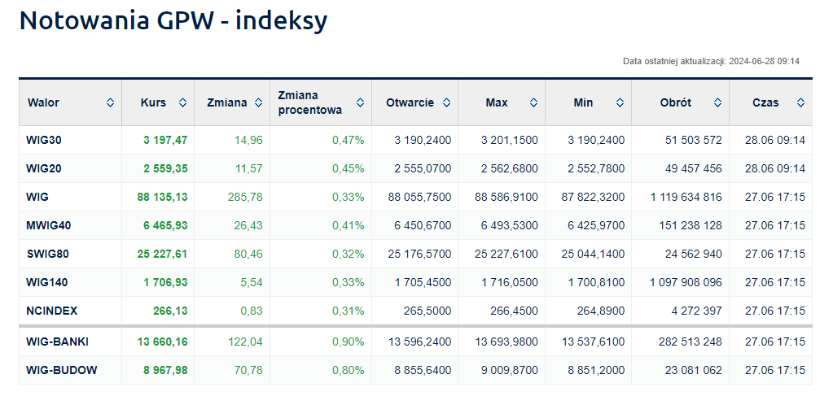Viewport: 833px width, 409px height.
Task: Click the sort arrows next to Kurs
Action: click(182, 103)
